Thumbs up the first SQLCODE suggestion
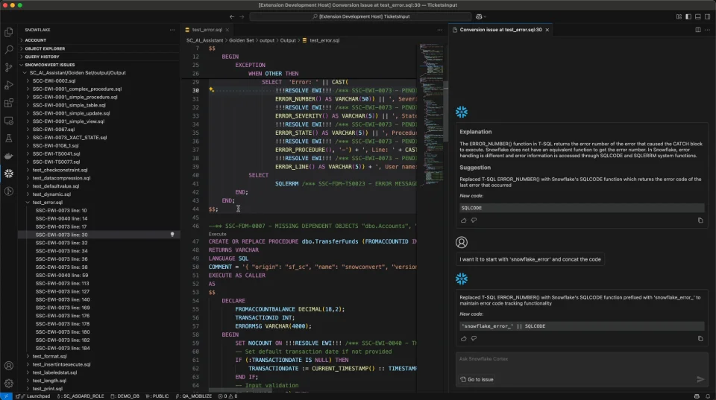 tap(463, 220)
